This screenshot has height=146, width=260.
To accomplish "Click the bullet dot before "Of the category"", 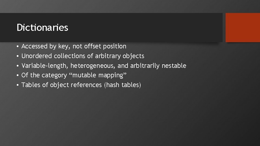I will (x=17, y=75).
